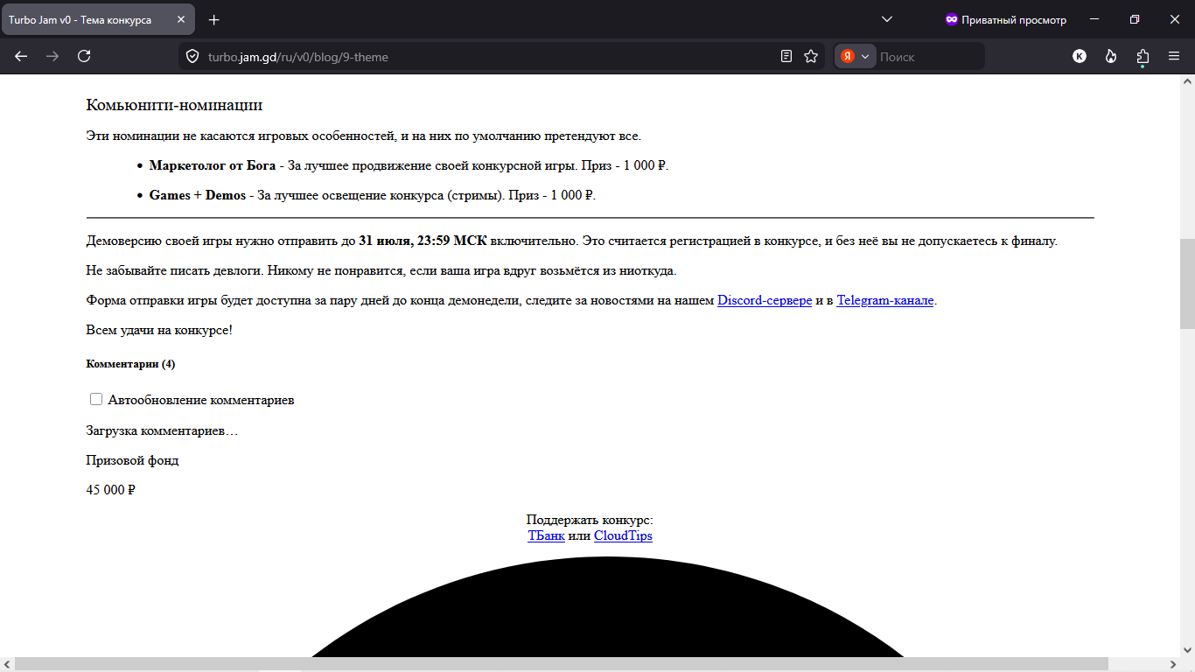
Task: Click the Маркетолог от Бога nomination text
Action: tap(212, 165)
